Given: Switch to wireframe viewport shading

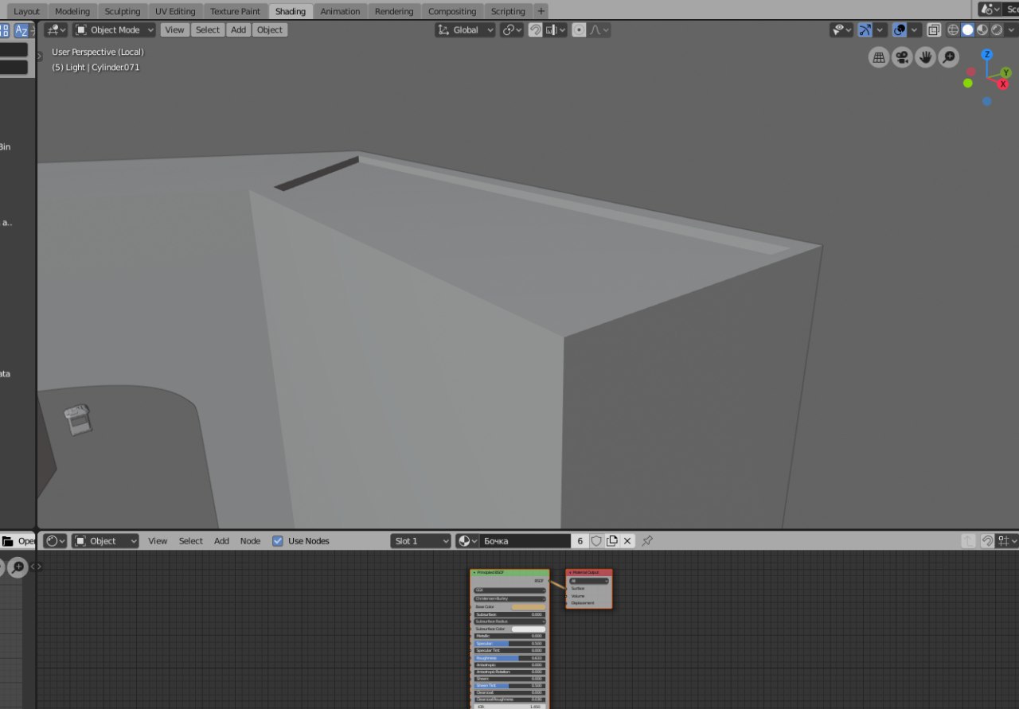Looking at the screenshot, I should click(953, 30).
